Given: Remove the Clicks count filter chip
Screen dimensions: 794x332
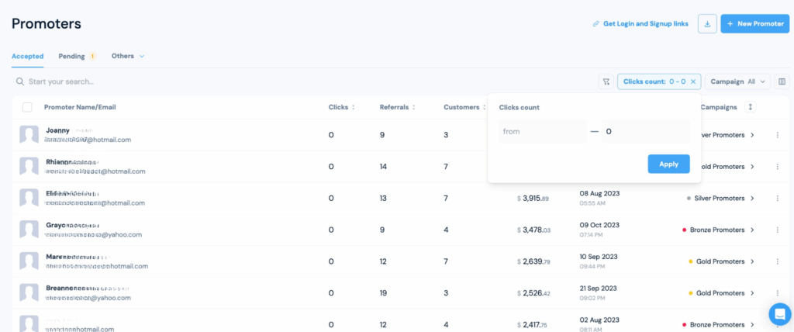Looking at the screenshot, I should [693, 81].
